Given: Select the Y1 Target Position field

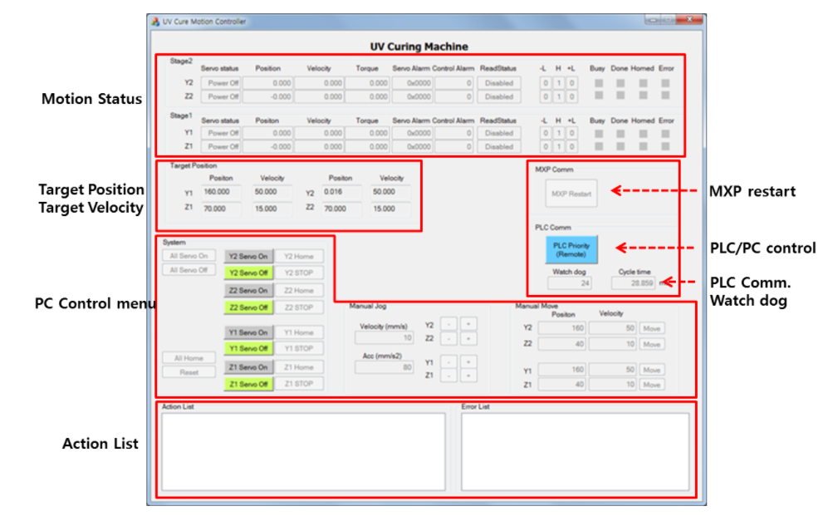Looking at the screenshot, I should click(x=221, y=192).
